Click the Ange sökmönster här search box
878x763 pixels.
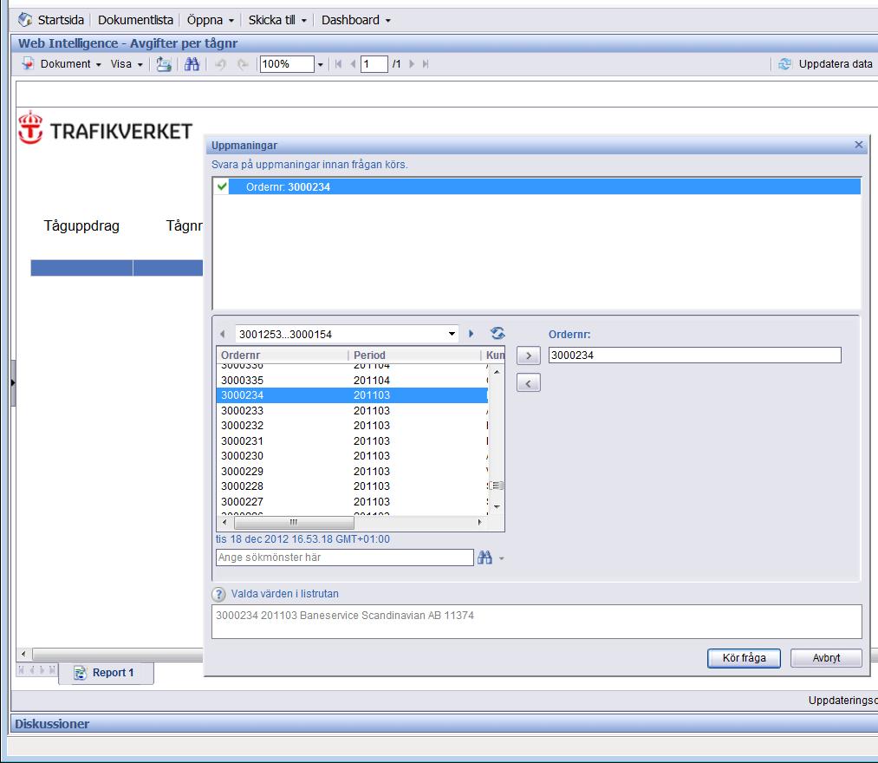[344, 558]
